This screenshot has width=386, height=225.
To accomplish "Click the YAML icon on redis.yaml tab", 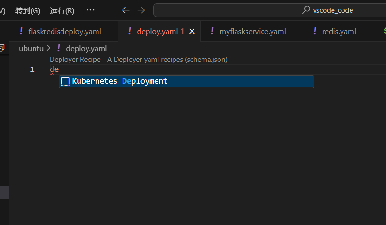I will 315,31.
